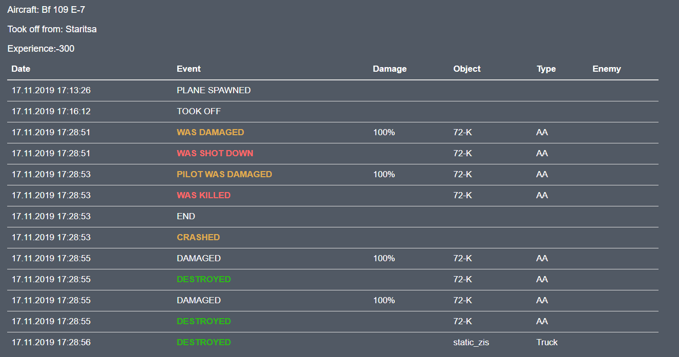Click the static_zis object cell

(471, 342)
